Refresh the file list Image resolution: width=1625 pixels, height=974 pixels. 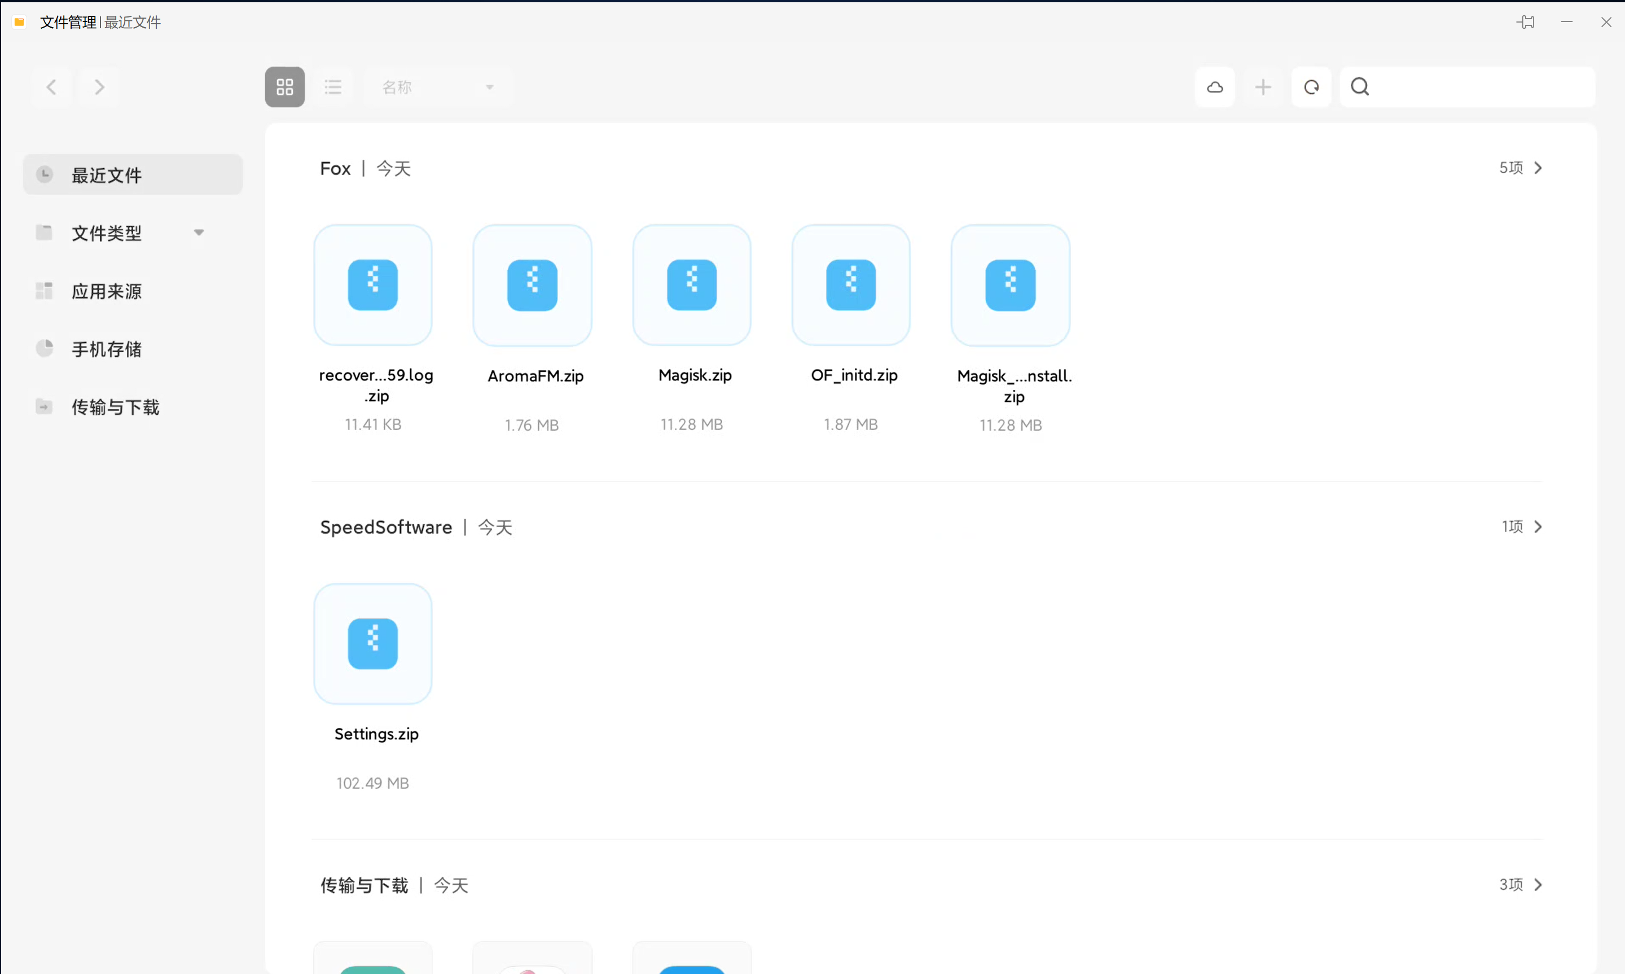pos(1311,87)
